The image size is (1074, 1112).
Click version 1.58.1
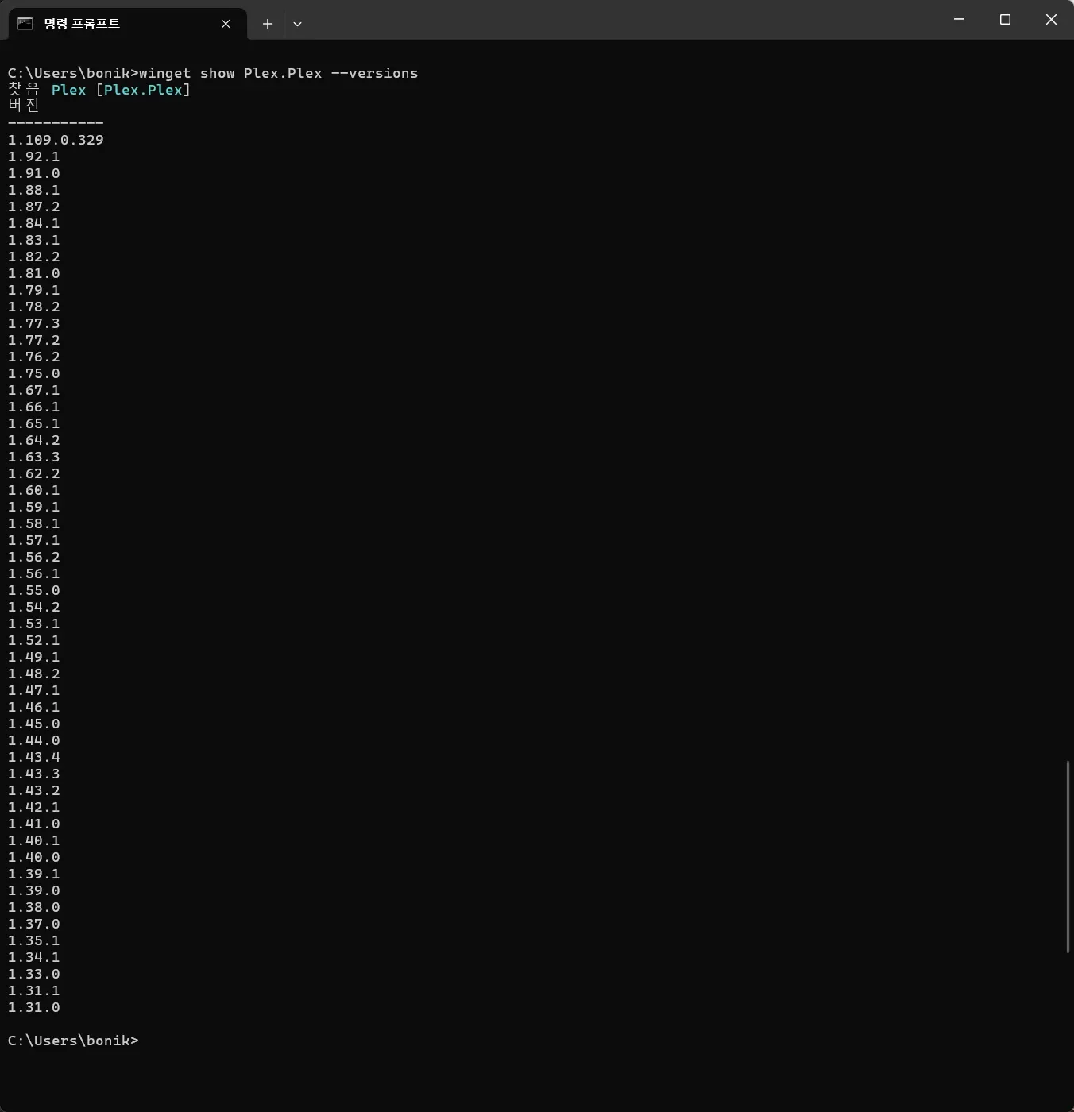(34, 523)
